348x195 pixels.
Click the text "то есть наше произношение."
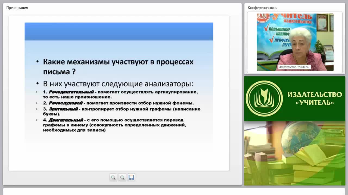[x=77, y=97]
